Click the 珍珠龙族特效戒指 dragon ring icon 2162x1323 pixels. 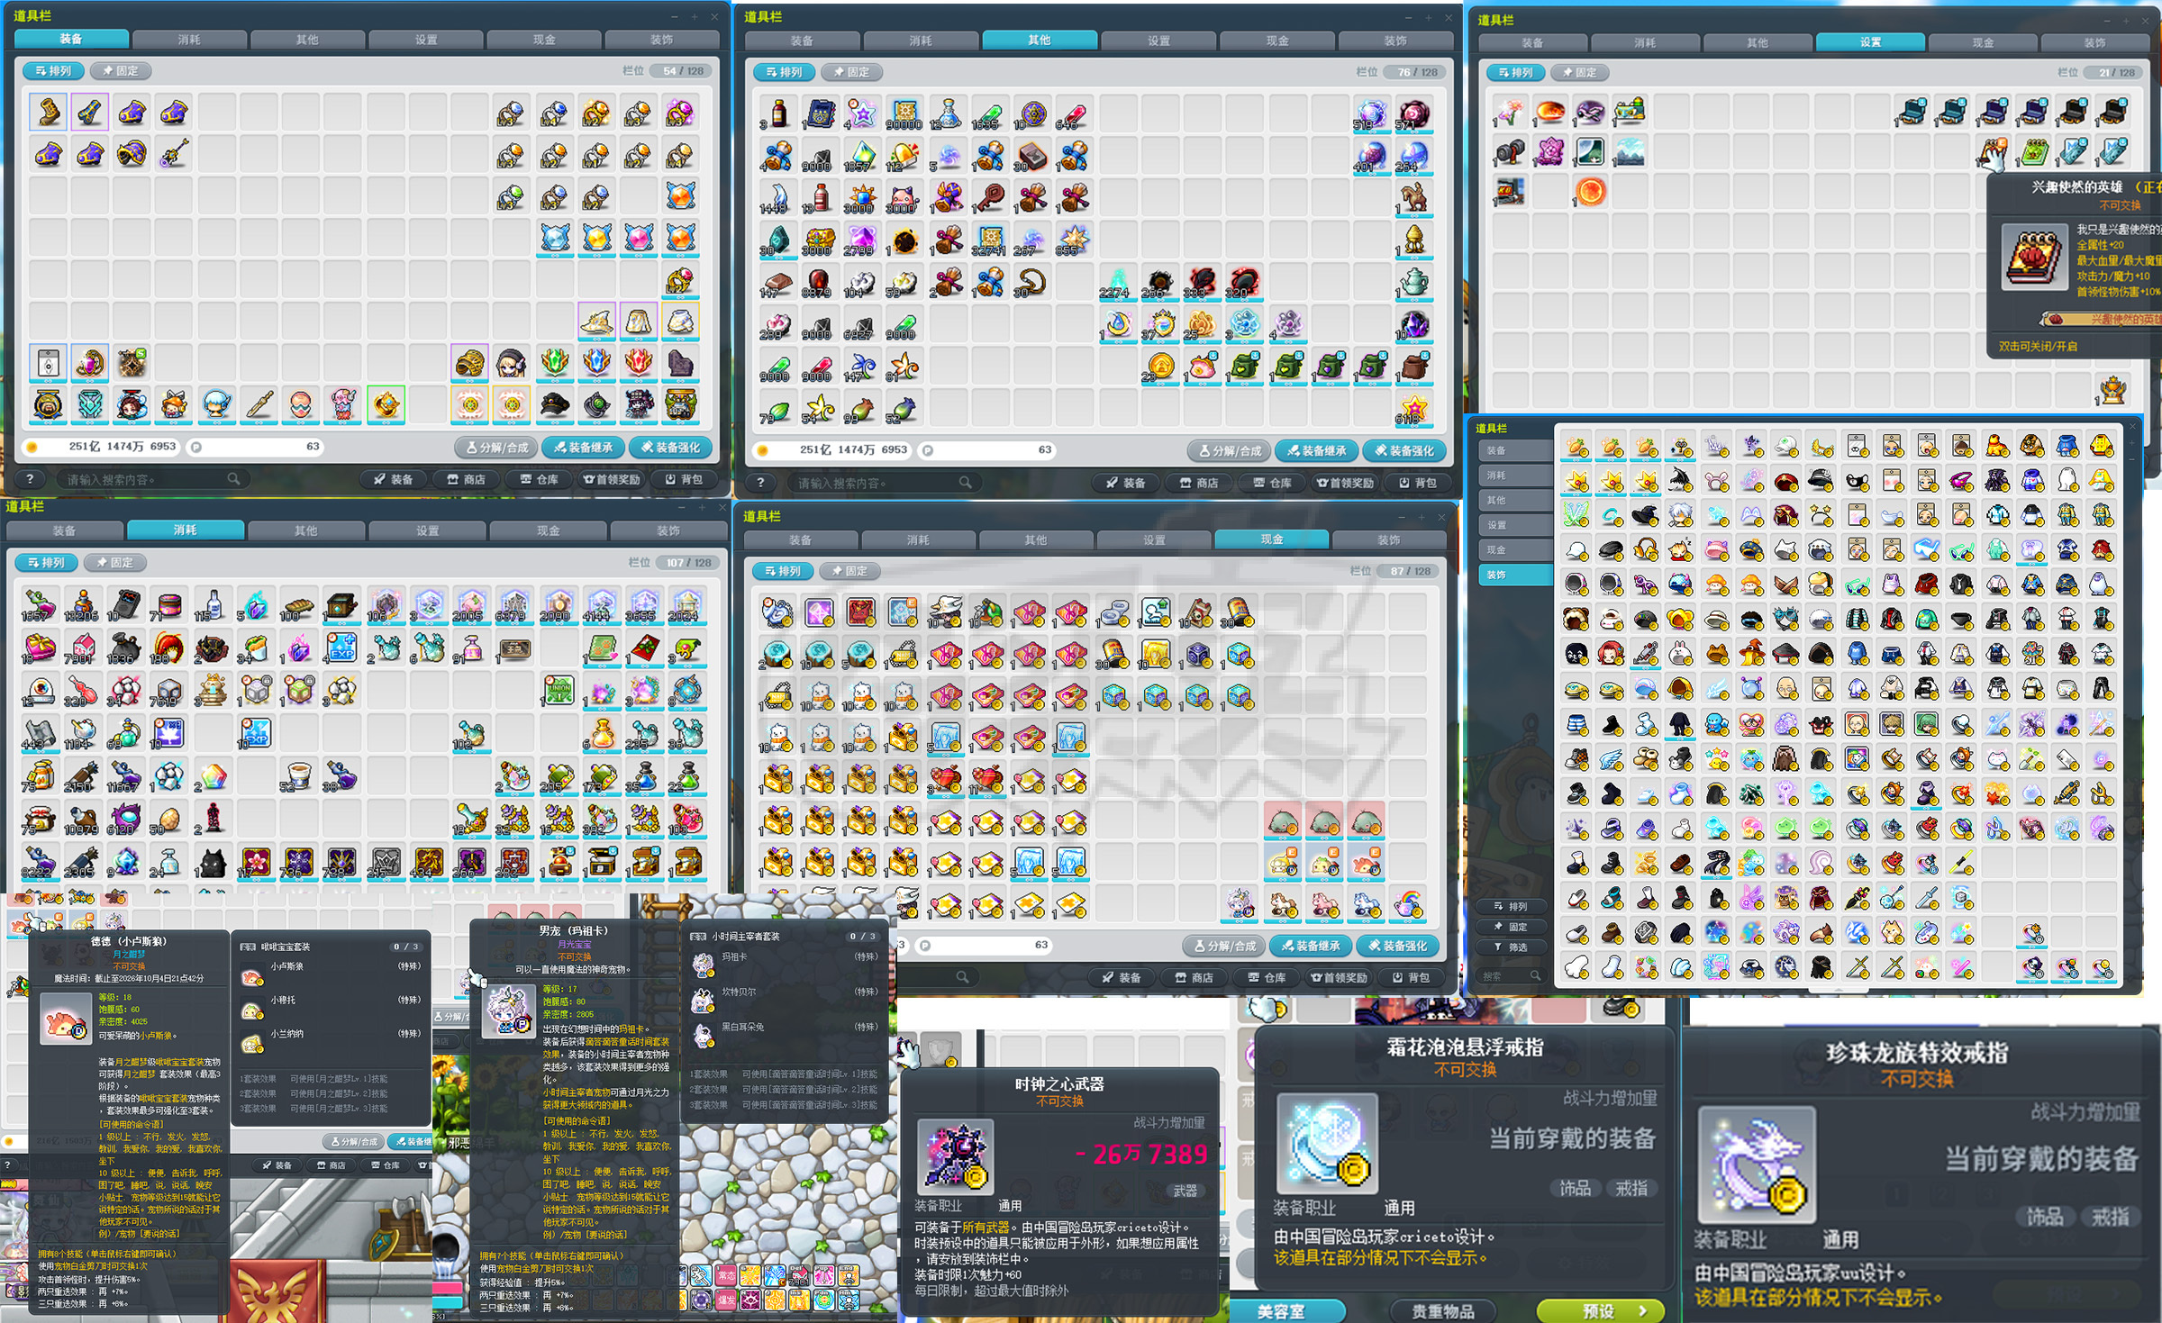tap(1756, 1164)
